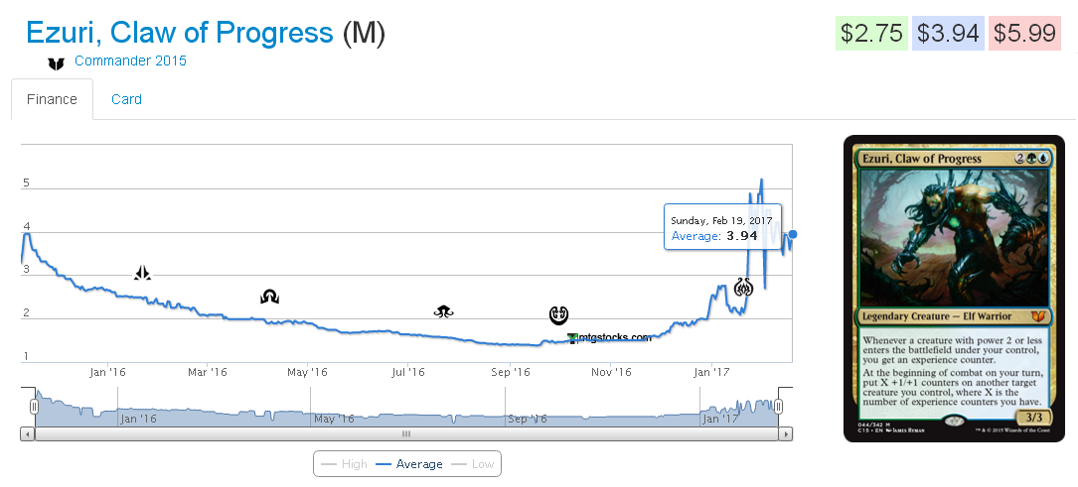The width and height of the screenshot is (1078, 487).
Task: Toggle the Low series in chart legend
Action: coord(473,463)
